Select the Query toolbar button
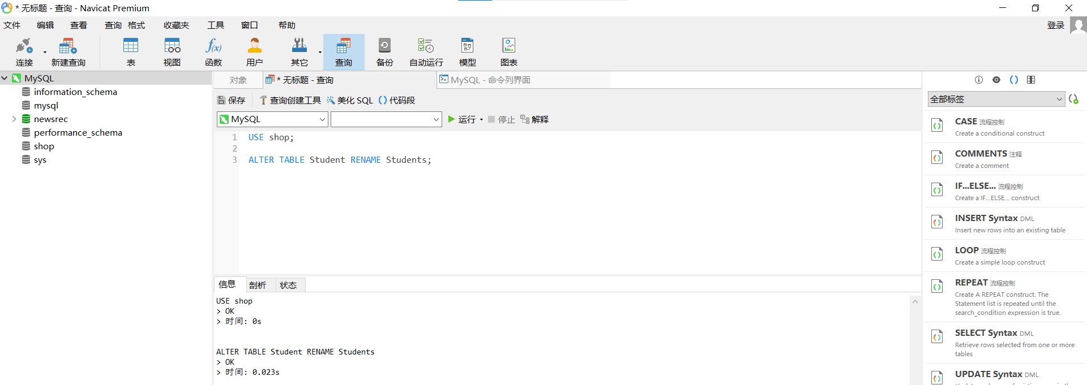The height and width of the screenshot is (385, 1087). (x=344, y=52)
